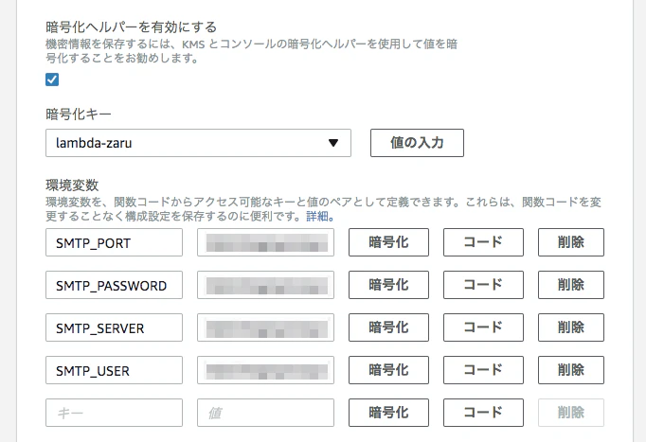Click the empty 値 input field
The image size is (646, 442).
(266, 413)
